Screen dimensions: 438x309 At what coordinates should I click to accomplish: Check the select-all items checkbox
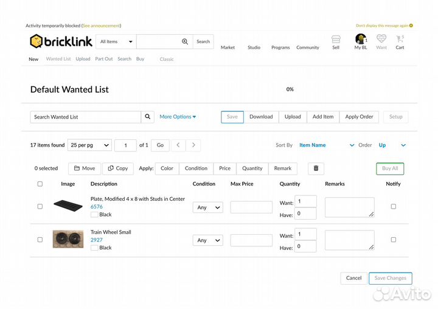tap(40, 184)
